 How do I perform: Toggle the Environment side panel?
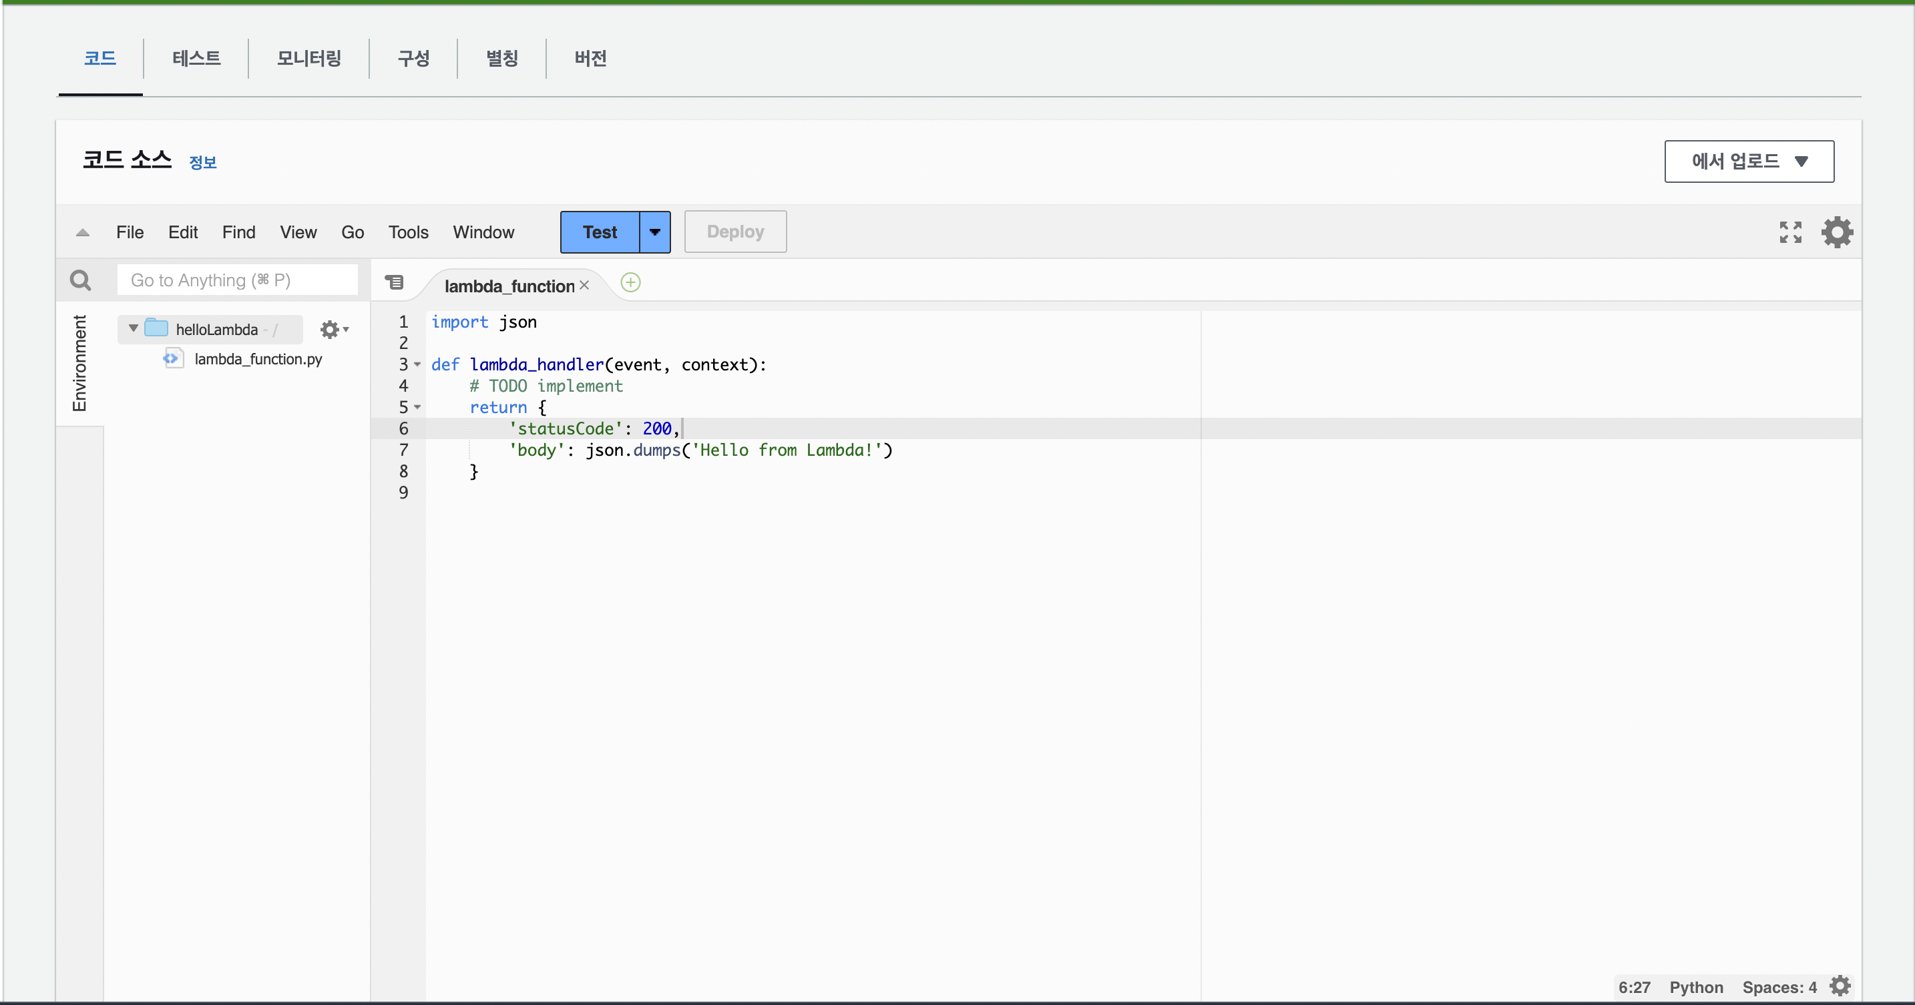tap(79, 362)
